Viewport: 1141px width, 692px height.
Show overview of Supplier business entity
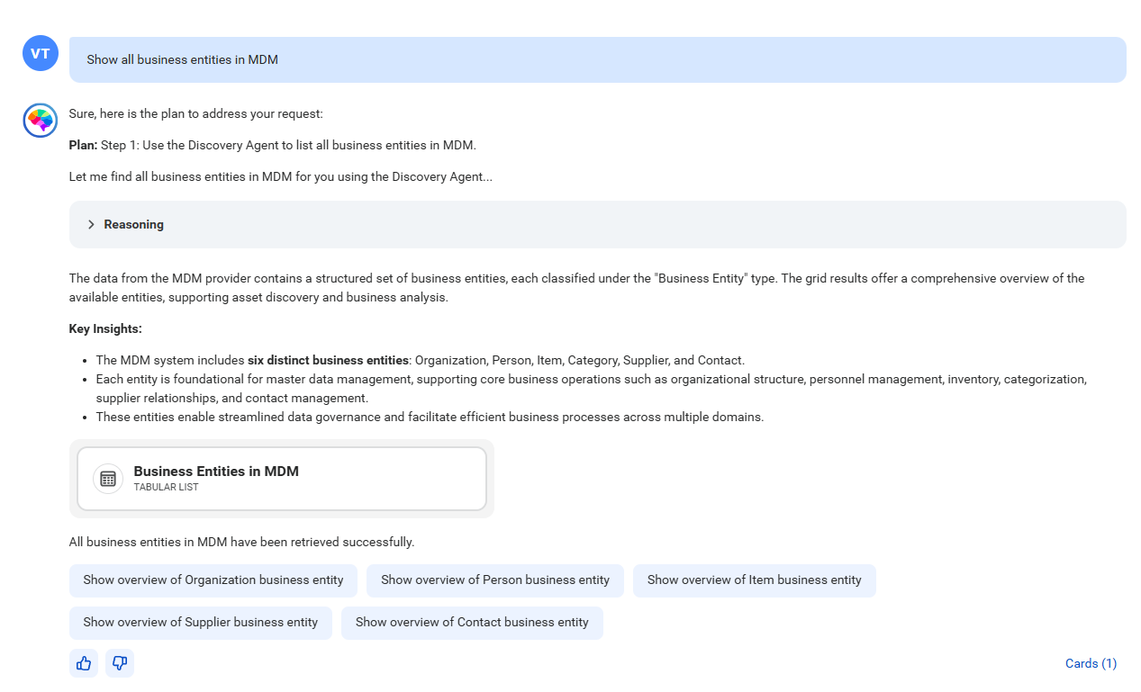pos(201,623)
